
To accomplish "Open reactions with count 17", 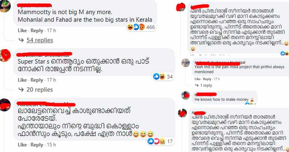I will pos(160,141).
